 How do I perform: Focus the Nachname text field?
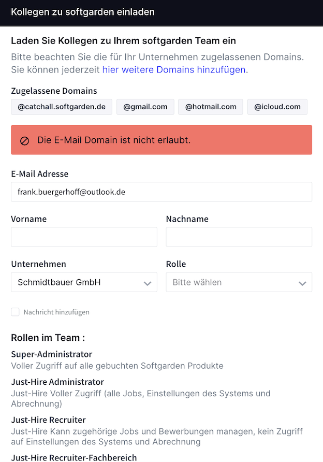[x=239, y=237]
